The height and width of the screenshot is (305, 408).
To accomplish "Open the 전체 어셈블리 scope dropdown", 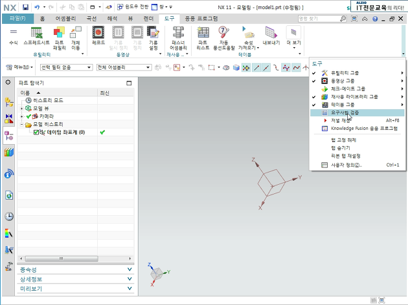I will [124, 67].
